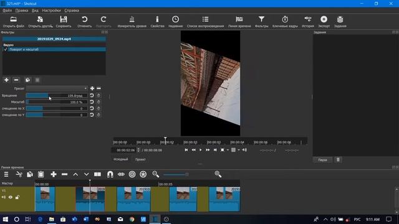Screen dimensions: 399x224
Task: Open Ключевые кадры keyframes panel
Action: tap(285, 22)
